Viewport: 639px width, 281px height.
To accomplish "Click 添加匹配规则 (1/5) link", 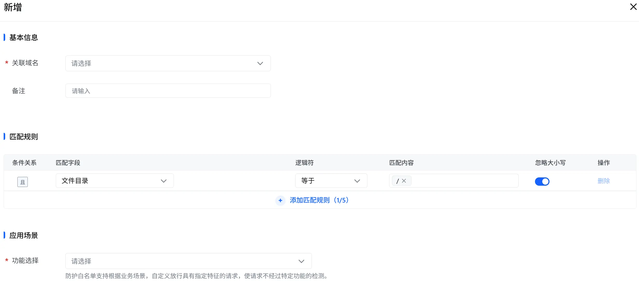I will tap(319, 200).
